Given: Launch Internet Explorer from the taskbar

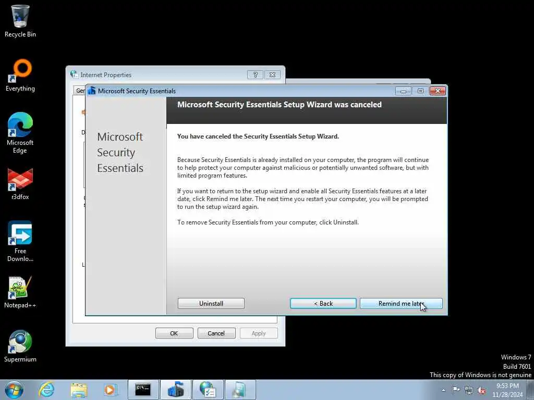Looking at the screenshot, I should click(x=46, y=390).
